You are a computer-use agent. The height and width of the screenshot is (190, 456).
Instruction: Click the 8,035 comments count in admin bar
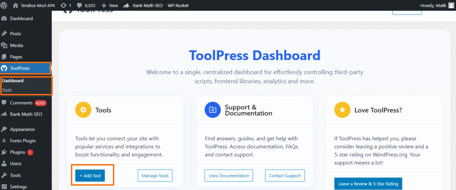(90, 5)
